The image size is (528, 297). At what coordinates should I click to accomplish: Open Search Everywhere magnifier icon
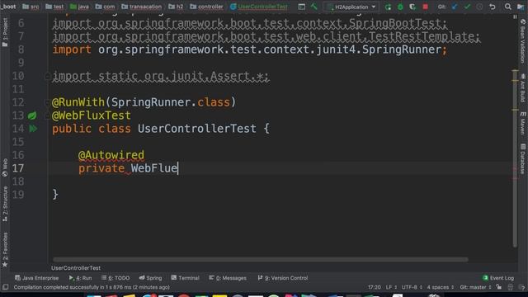pyautogui.click(x=508, y=7)
